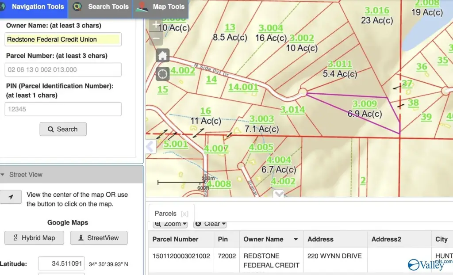The height and width of the screenshot is (275, 453).
Task: Click the map zoom in plus icon
Action: pyautogui.click(x=156, y=25)
